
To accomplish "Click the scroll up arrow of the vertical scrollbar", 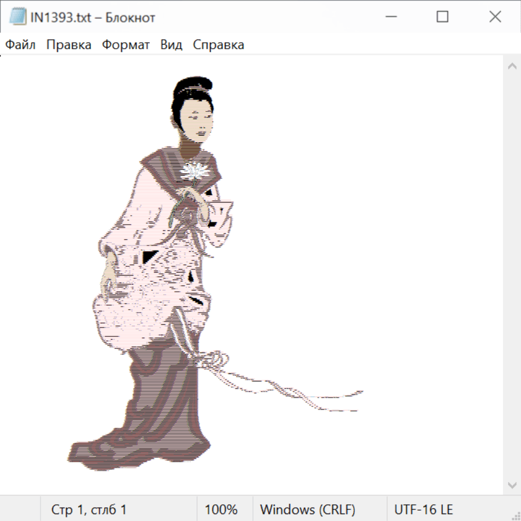I will click(x=512, y=66).
